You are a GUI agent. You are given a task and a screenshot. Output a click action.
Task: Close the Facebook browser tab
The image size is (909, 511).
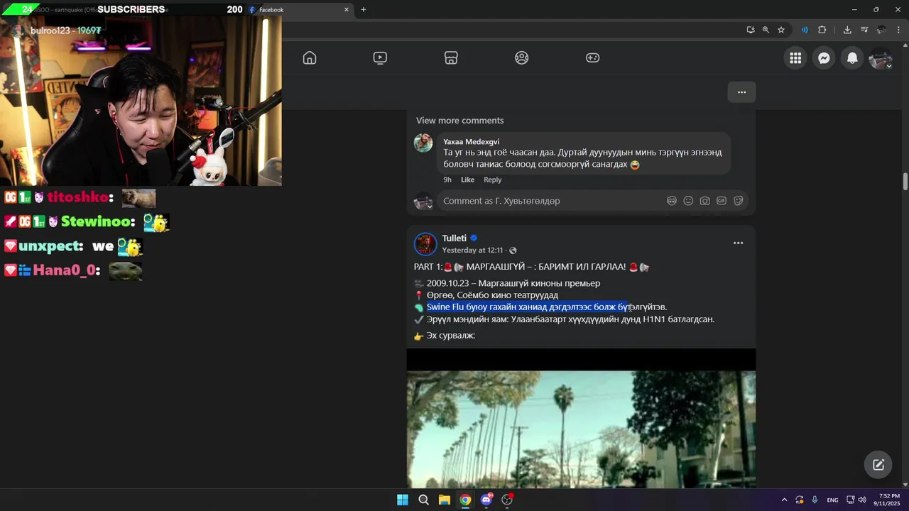(x=347, y=10)
